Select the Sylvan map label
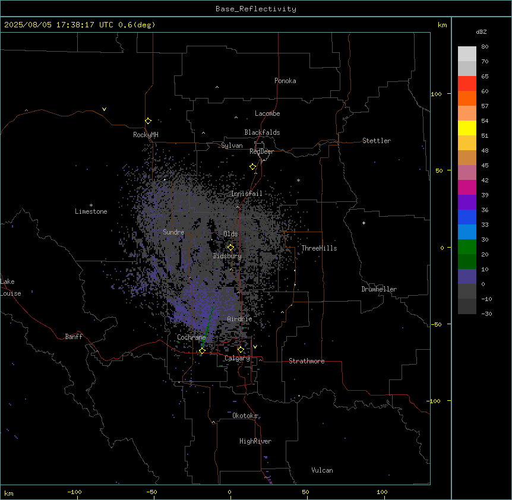 point(232,146)
